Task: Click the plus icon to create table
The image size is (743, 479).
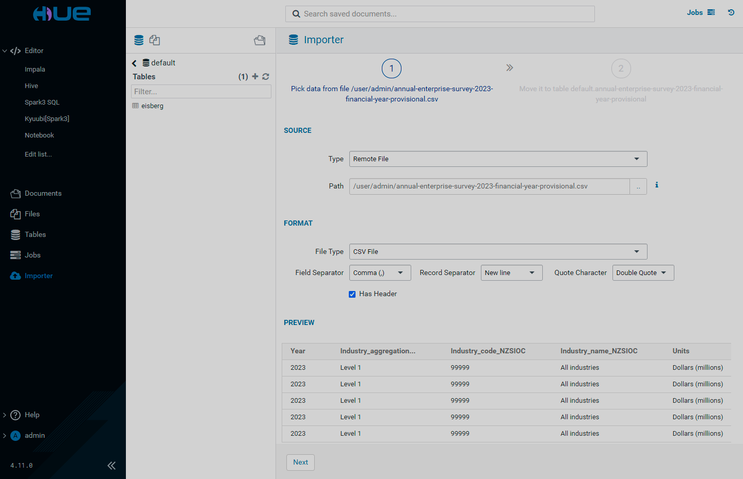Action: [255, 76]
